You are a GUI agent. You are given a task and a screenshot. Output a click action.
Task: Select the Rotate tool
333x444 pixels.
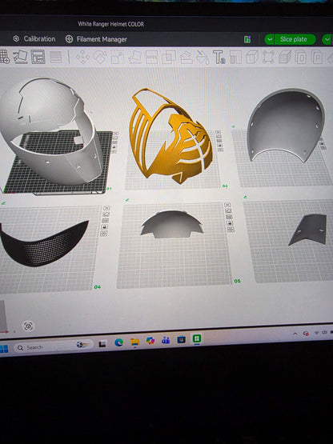pyautogui.click(x=101, y=57)
